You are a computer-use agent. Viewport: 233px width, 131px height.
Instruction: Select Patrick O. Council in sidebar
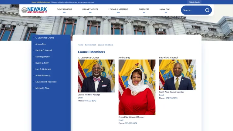(x=44, y=50)
